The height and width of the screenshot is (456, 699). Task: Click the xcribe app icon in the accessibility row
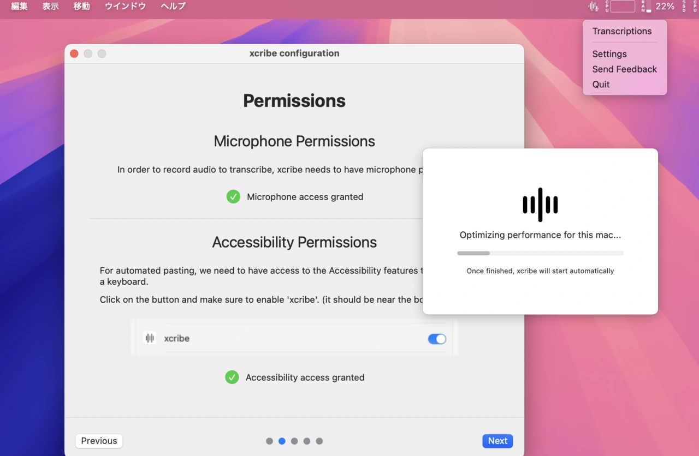tap(150, 338)
